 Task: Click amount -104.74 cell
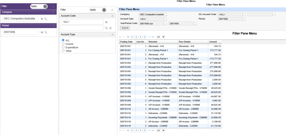(215, 46)
